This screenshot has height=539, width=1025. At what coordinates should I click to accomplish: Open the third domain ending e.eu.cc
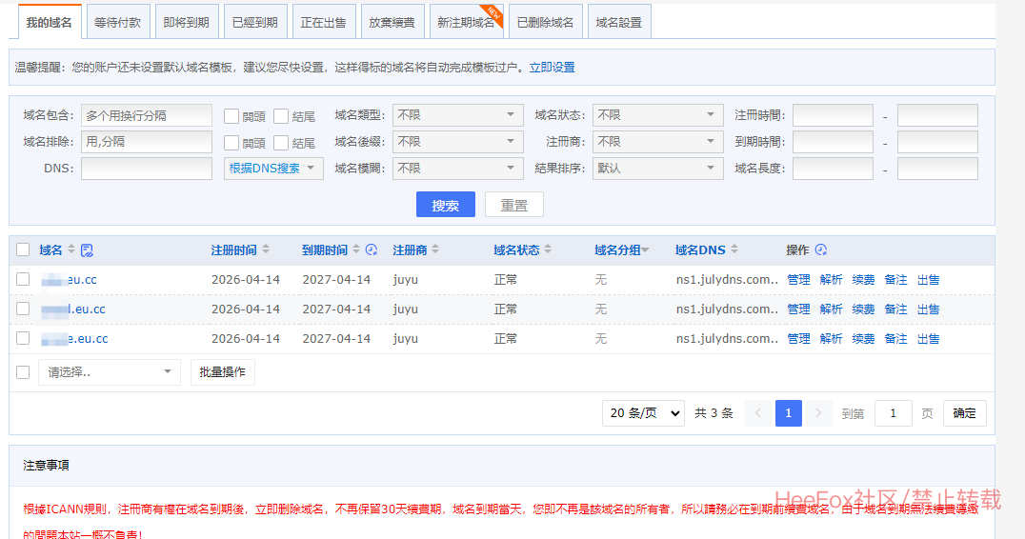pos(74,338)
